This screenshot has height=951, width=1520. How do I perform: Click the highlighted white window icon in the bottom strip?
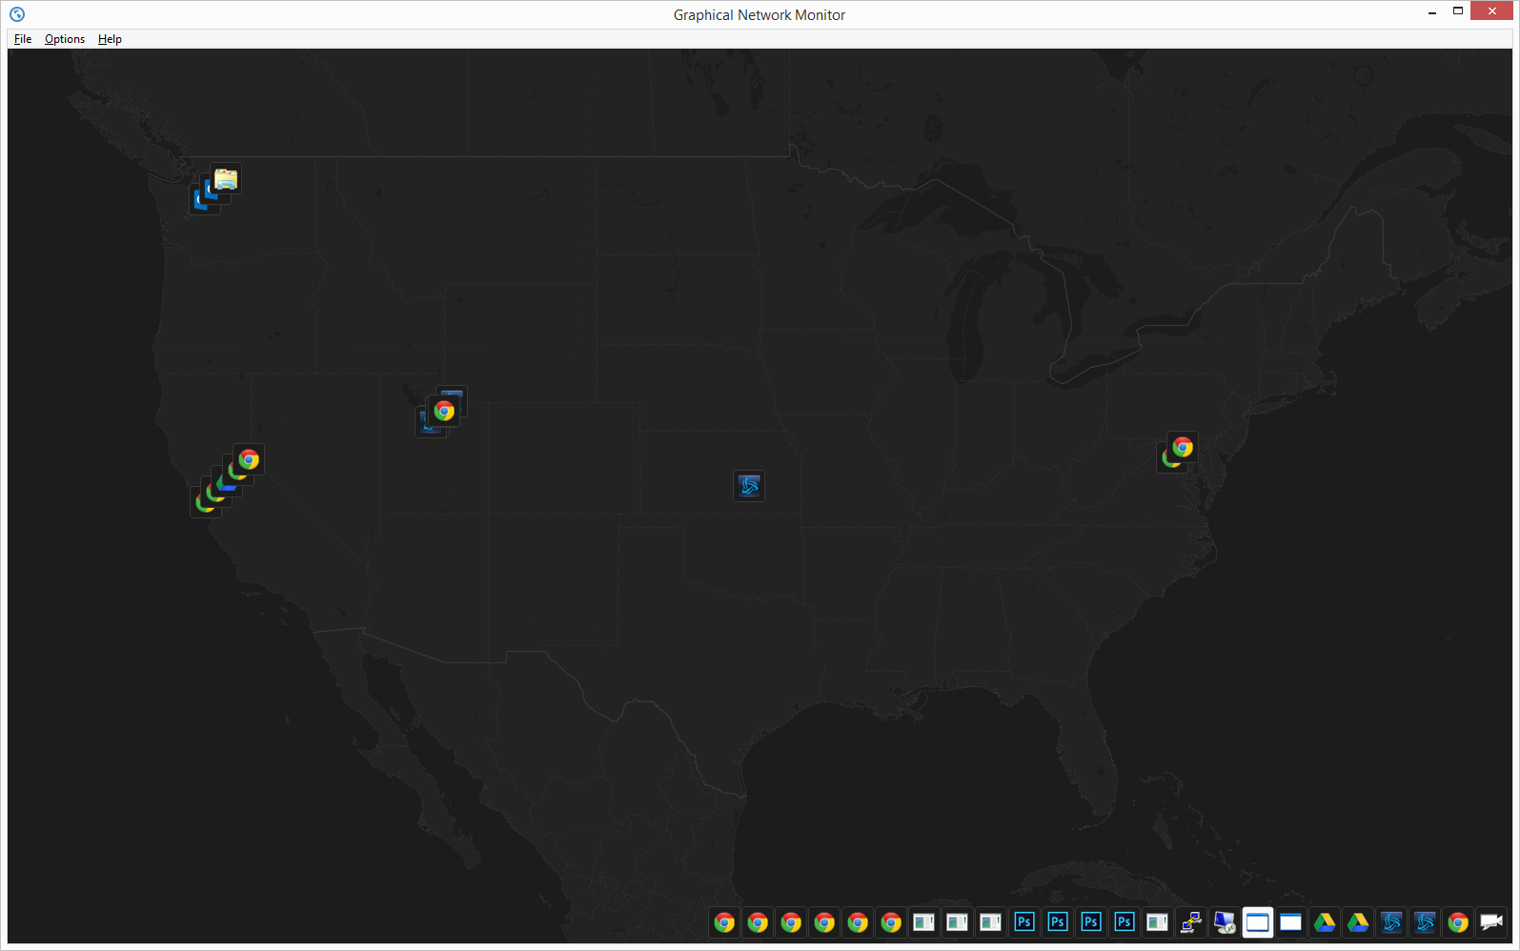(x=1258, y=922)
